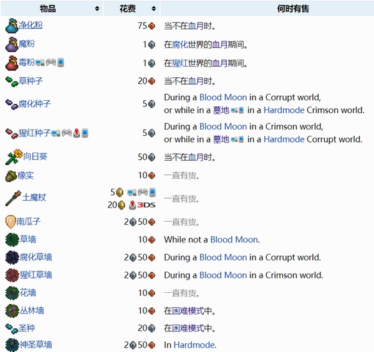The height and width of the screenshot is (352, 374).
Task: Click the silver coin icon in 魔粉 price
Action: [151, 45]
